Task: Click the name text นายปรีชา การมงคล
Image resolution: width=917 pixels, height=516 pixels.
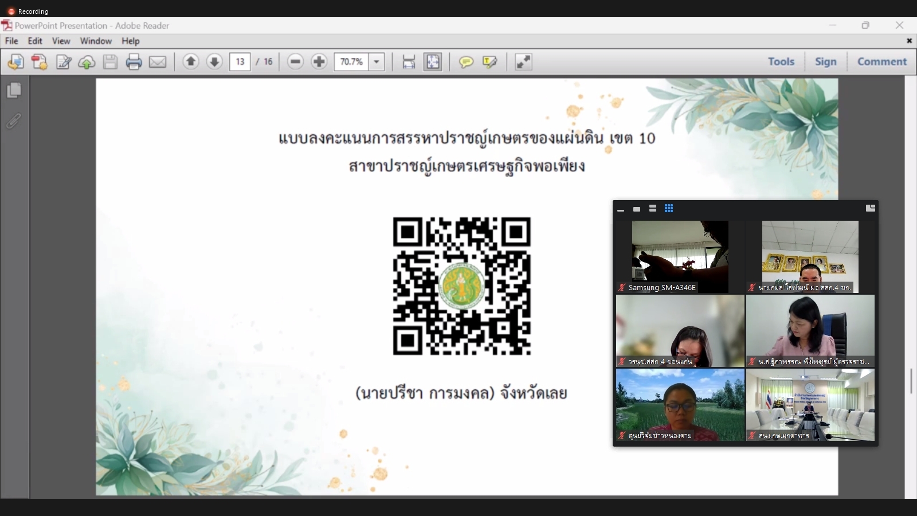Action: (425, 393)
